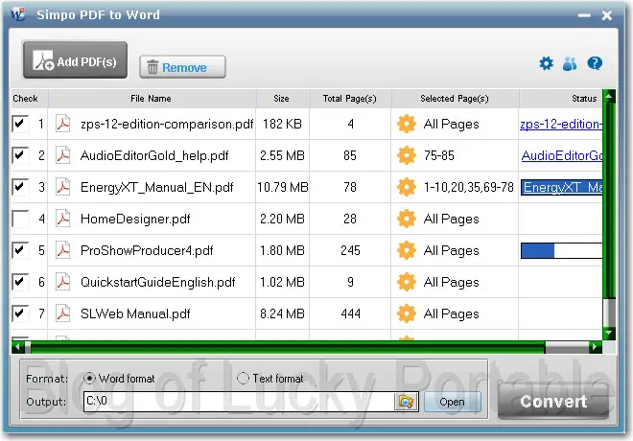The image size is (633, 441).
Task: Click horizontal scrollbar left arrow
Action: (18, 347)
